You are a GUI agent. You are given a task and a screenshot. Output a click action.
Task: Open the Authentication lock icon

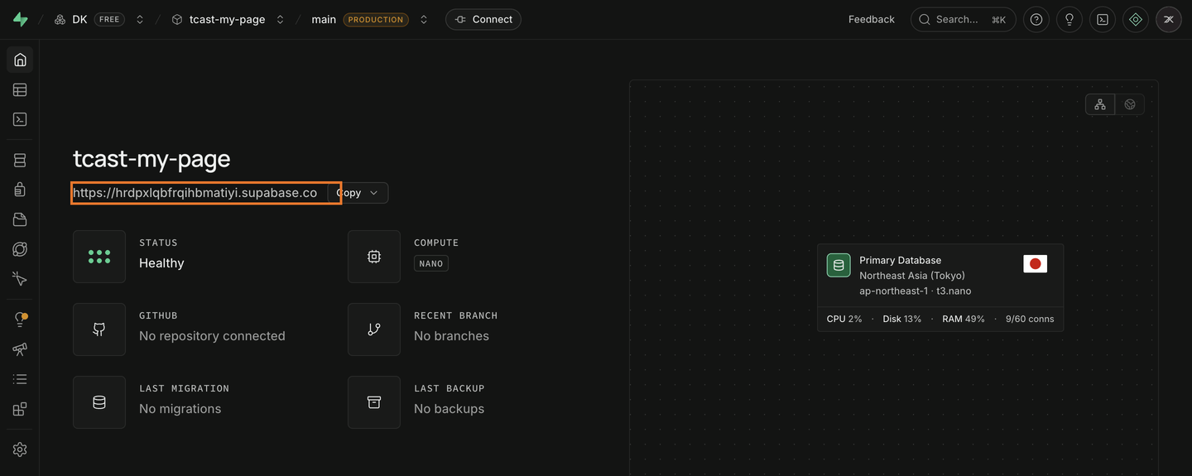(x=20, y=190)
